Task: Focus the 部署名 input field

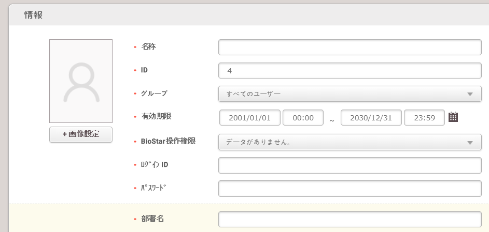Action: [x=350, y=219]
